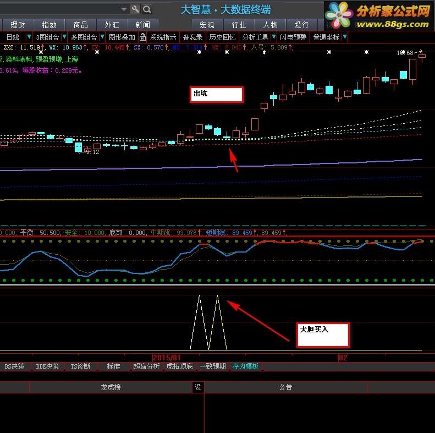
Task: Select the 宏观 tab
Action: (x=207, y=25)
